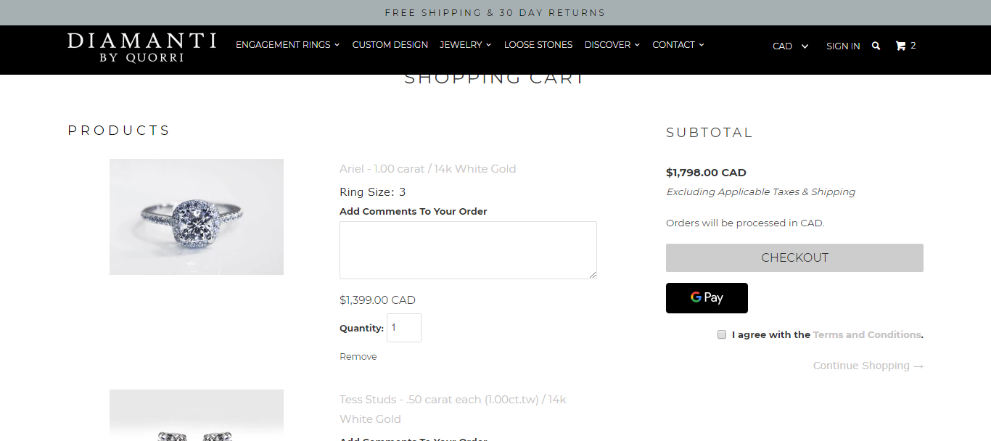Open the Custom Design page
Viewport: 991px width, 441px height.
(x=390, y=45)
